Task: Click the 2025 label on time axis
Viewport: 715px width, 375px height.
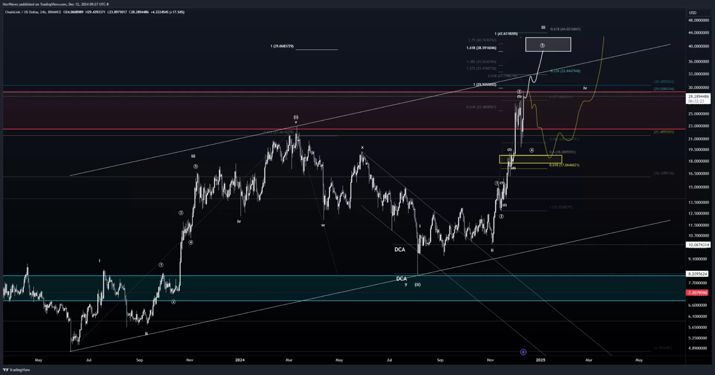Action: [x=540, y=360]
